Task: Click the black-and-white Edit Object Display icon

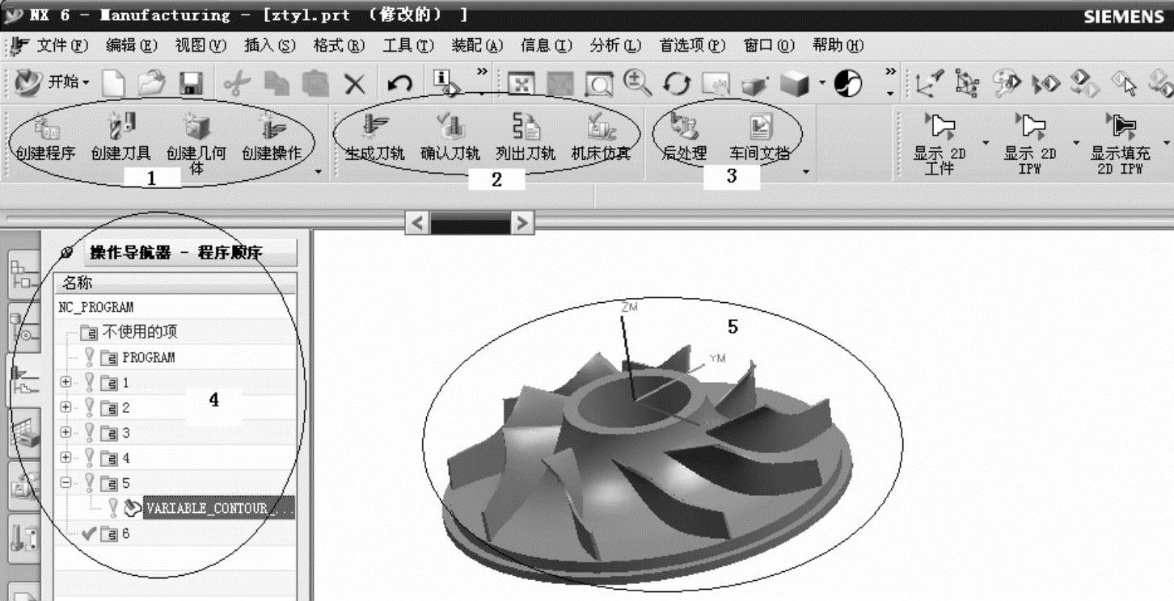Action: tap(847, 83)
